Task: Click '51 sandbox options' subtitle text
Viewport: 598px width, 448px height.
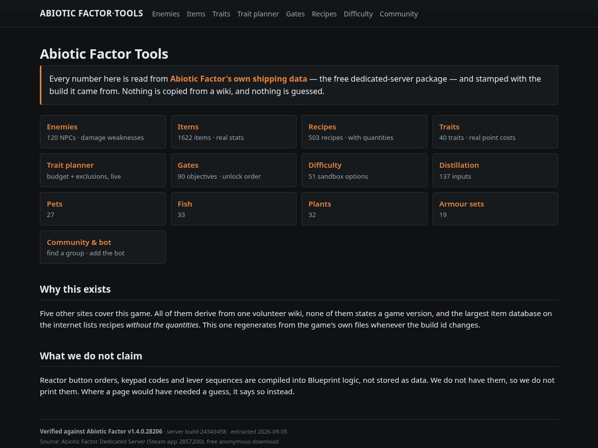Action: click(338, 177)
